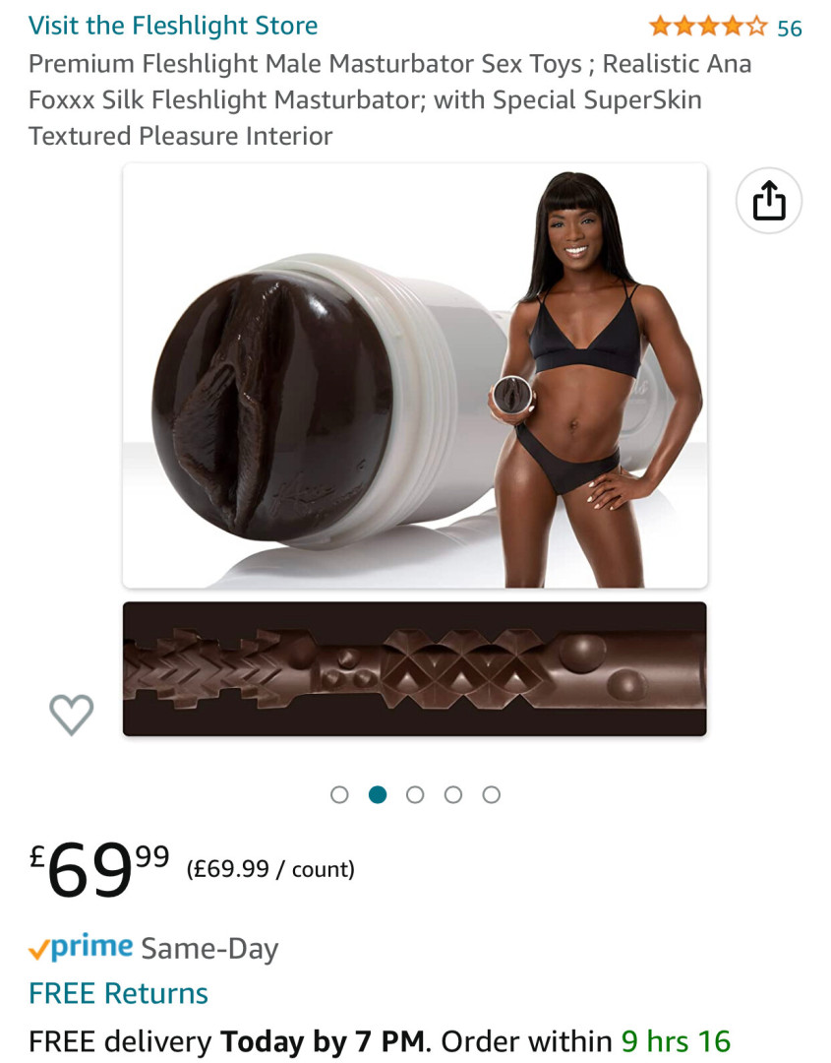Tap the £69.99 price
This screenshot has height=1063, width=831.
(99, 869)
